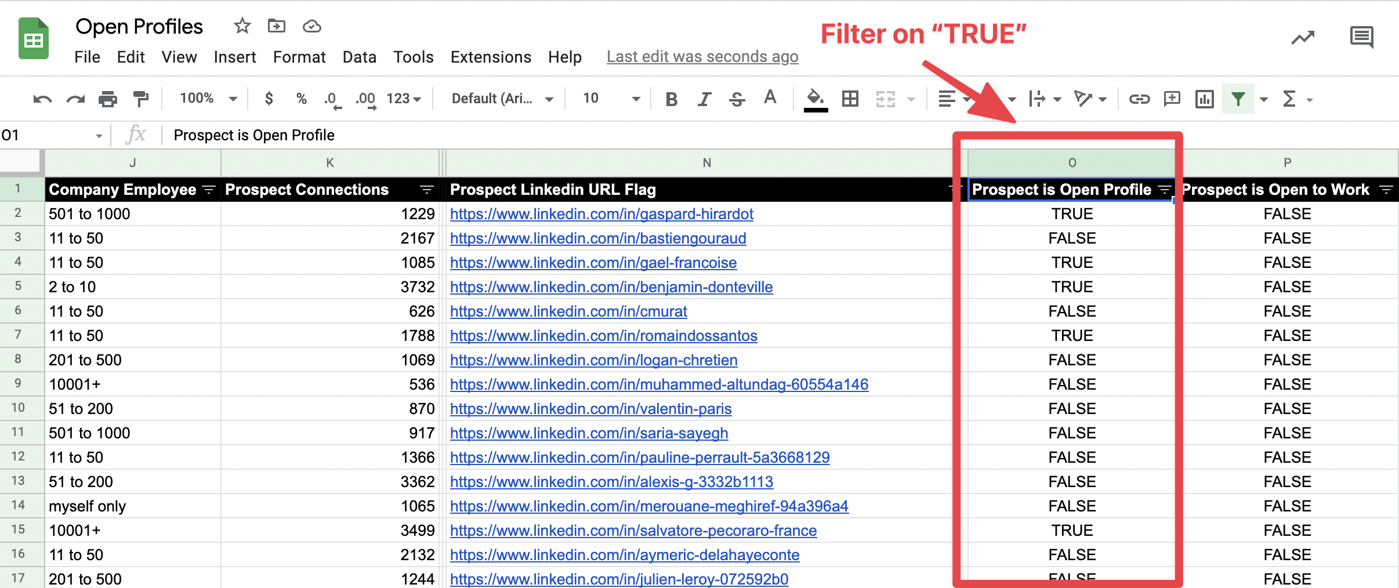This screenshot has width=1399, height=588.
Task: Open the valentin-paris LinkedIn link
Action: click(590, 409)
